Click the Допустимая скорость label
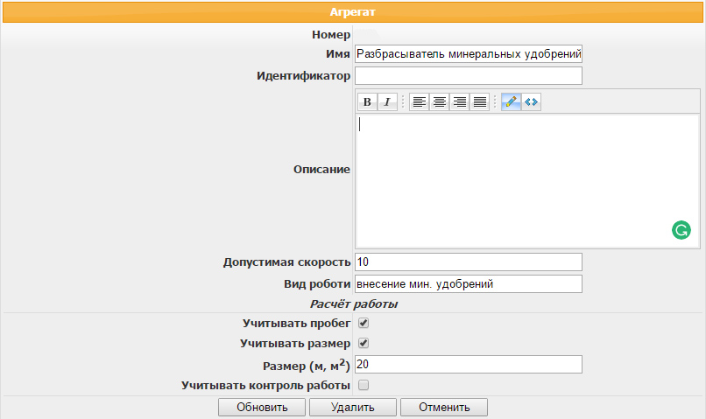The height and width of the screenshot is (419, 706). [286, 262]
